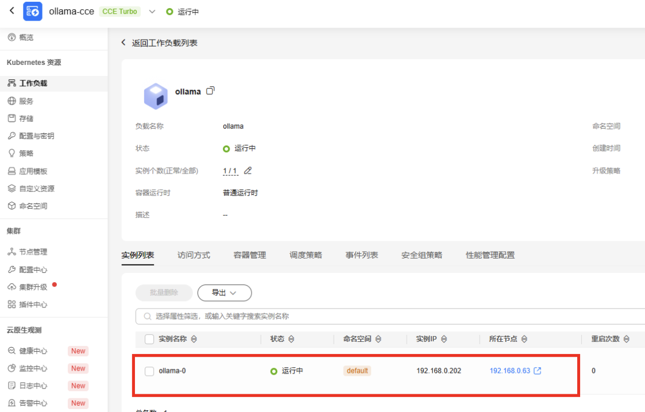Copy the ollama workload name
This screenshot has width=645, height=412.
click(x=210, y=91)
